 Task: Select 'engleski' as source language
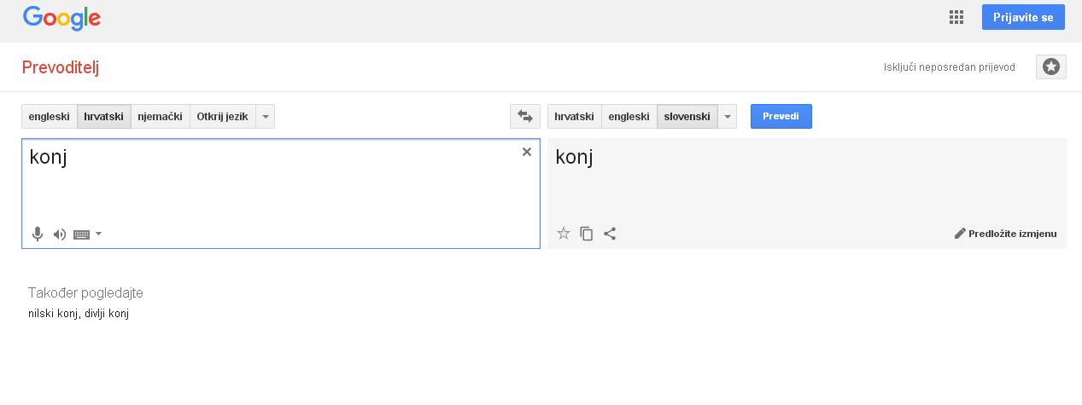(x=49, y=117)
